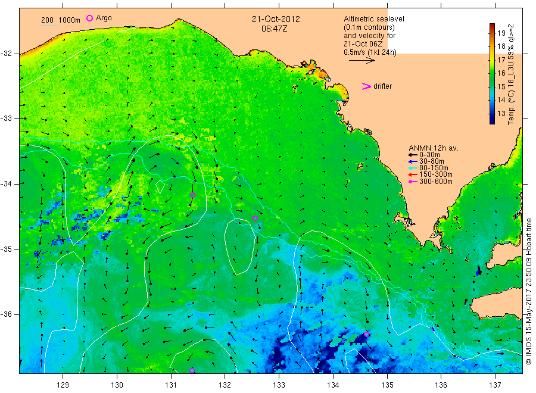Click the '21-Oct-2012' date title
The height and width of the screenshot is (393, 536).
pyautogui.click(x=276, y=19)
